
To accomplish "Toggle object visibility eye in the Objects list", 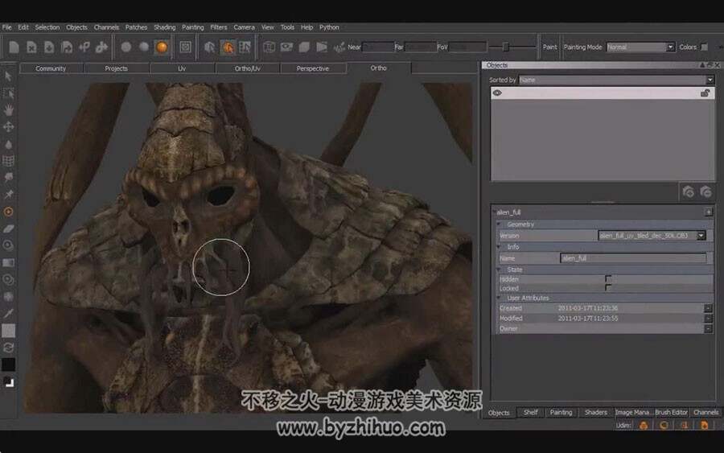I will pos(497,93).
